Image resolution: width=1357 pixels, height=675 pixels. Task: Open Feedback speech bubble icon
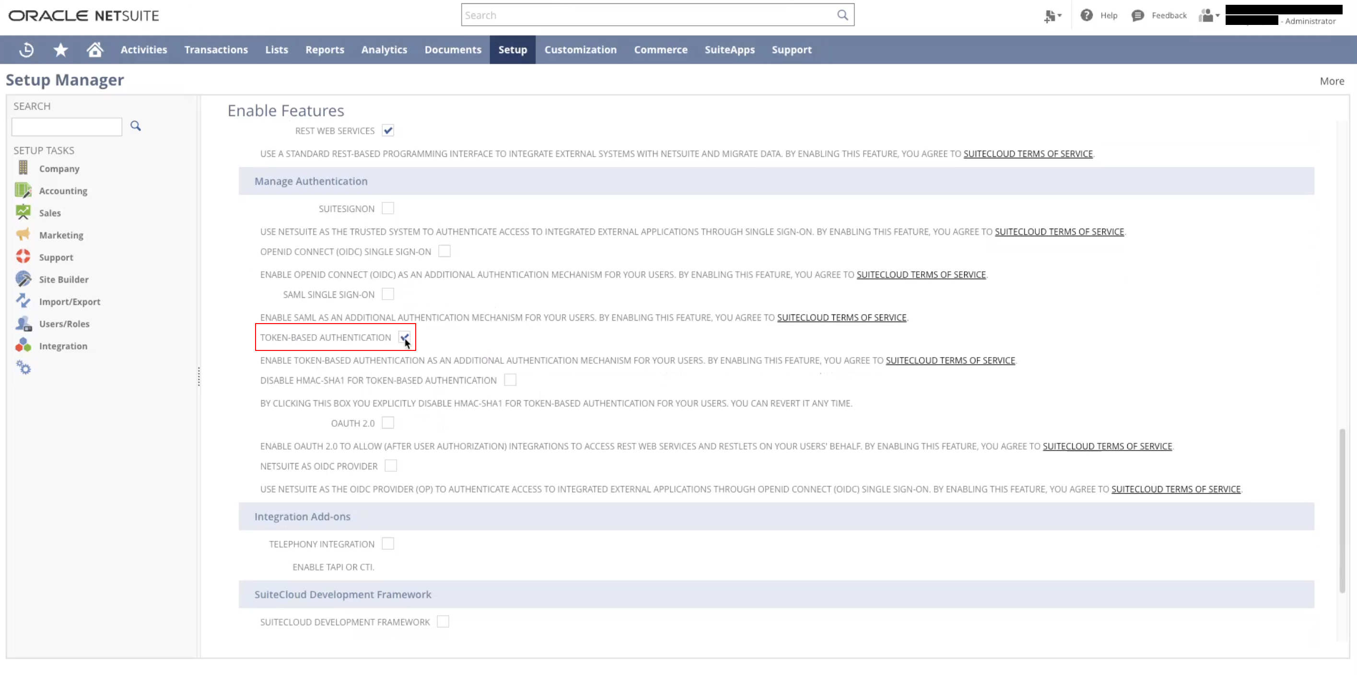click(1137, 15)
